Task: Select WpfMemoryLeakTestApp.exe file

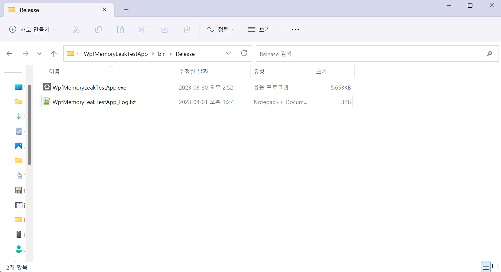Action: pyautogui.click(x=89, y=88)
